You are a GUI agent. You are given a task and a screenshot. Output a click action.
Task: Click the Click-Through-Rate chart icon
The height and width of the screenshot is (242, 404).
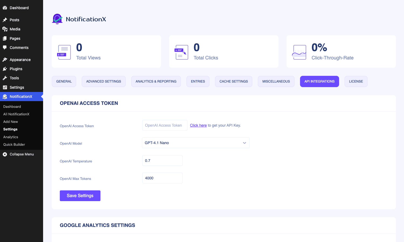click(x=299, y=52)
